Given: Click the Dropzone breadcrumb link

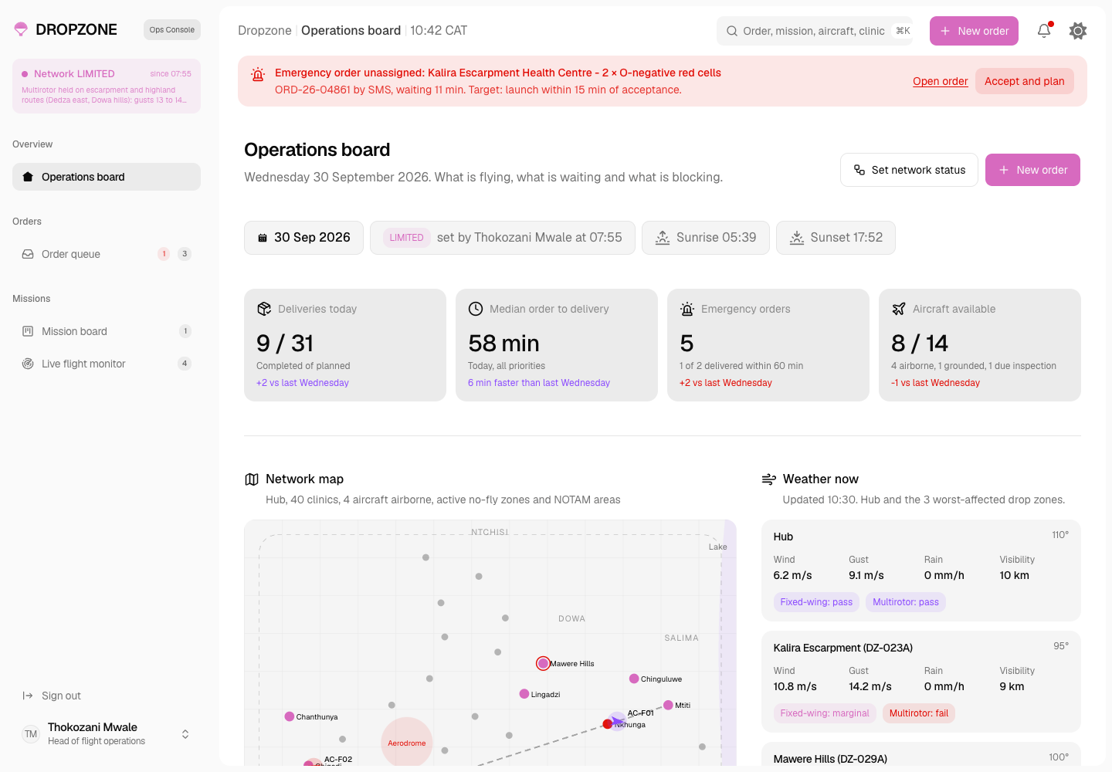Looking at the screenshot, I should 265,31.
